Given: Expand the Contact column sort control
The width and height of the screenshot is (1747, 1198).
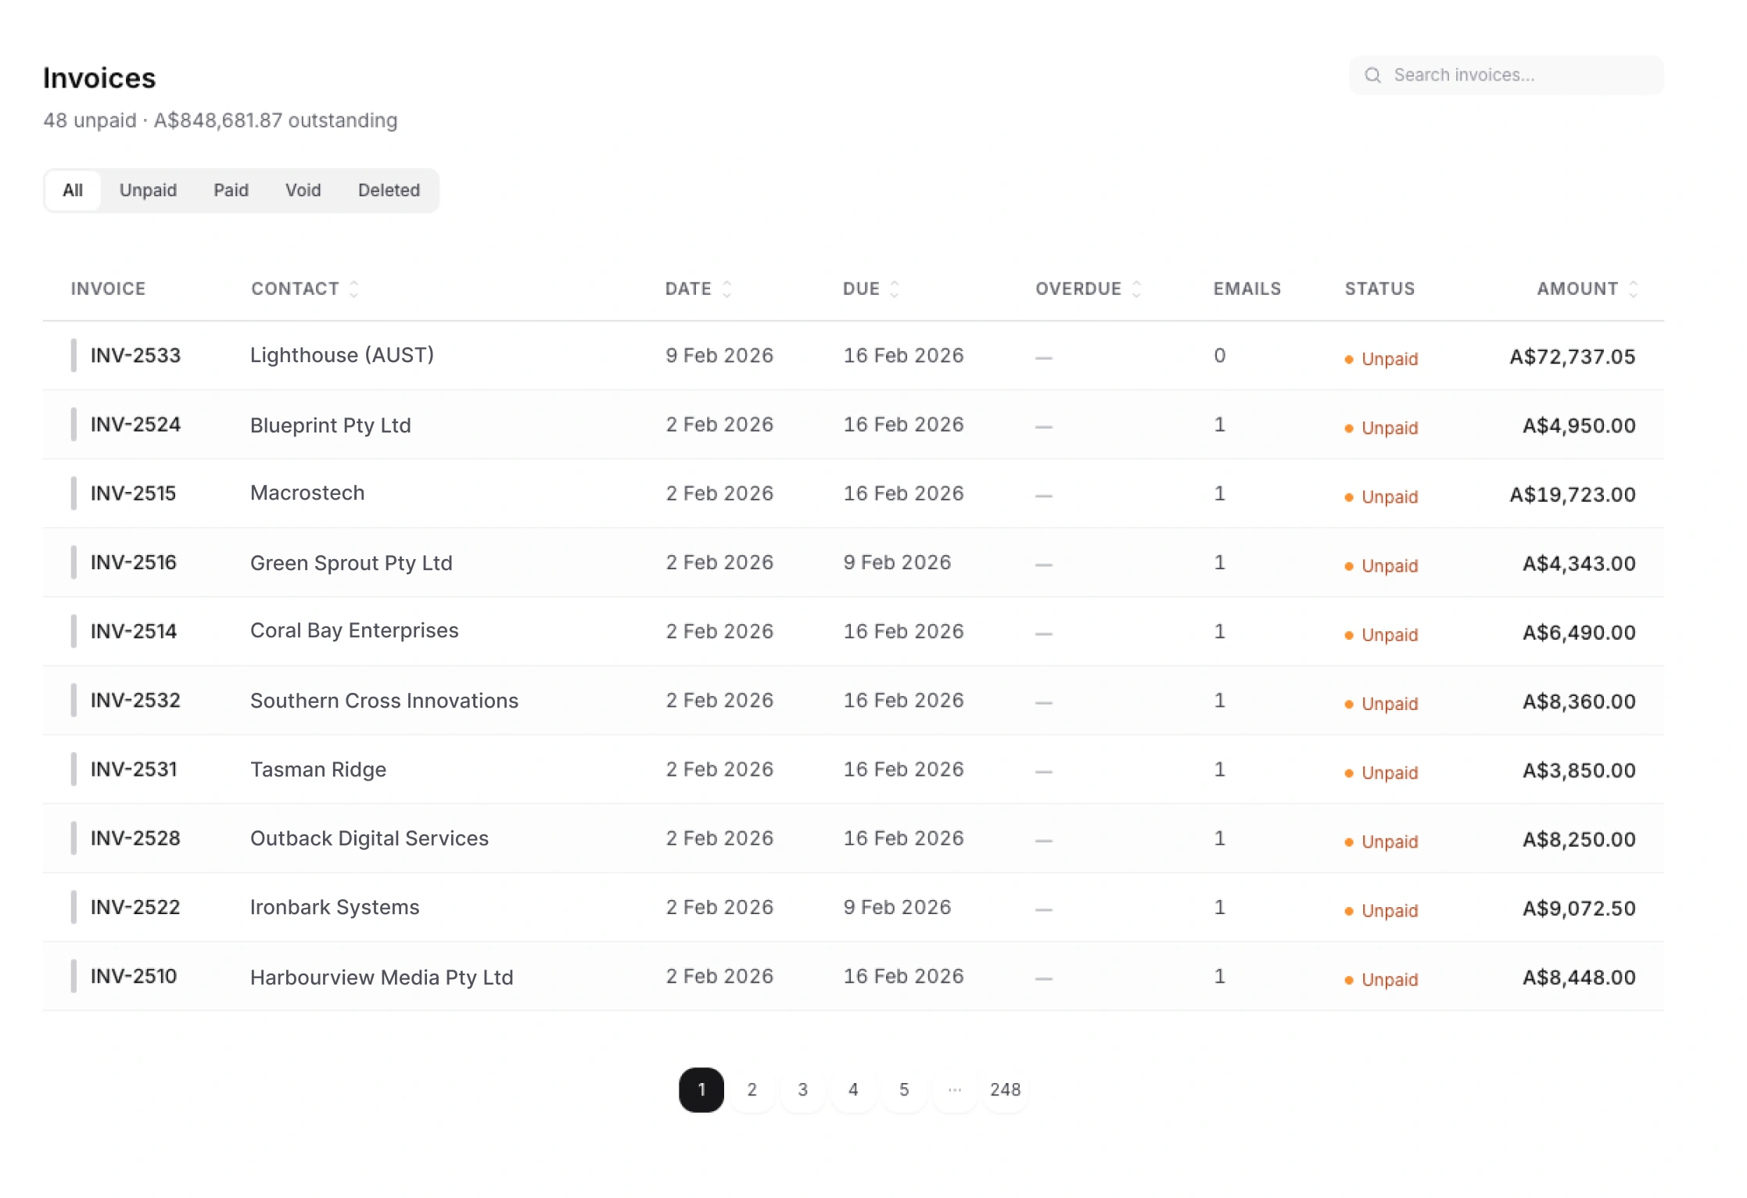Looking at the screenshot, I should tap(353, 289).
